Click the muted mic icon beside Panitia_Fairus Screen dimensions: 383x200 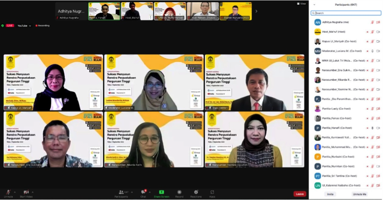(372, 118)
